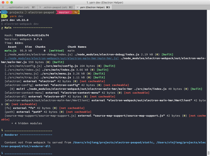Minimize the terminal with the yellow button
The height and width of the screenshot is (156, 210).
[7, 2]
